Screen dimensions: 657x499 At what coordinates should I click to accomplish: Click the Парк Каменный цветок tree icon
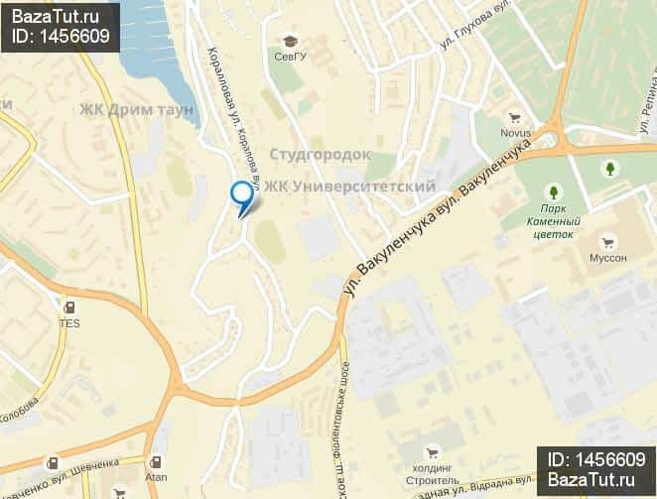554,192
